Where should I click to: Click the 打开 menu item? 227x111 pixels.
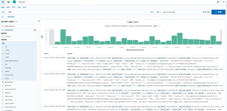[x=14, y=7]
